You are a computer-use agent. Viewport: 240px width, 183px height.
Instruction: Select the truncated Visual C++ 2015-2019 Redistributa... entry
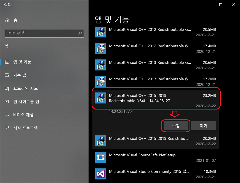click(x=156, y=141)
